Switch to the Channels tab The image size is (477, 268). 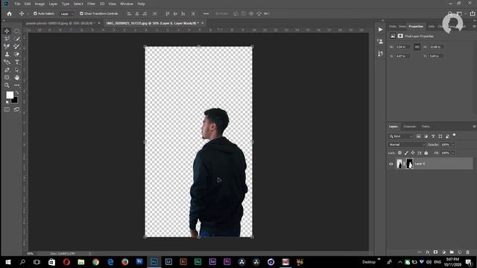[x=409, y=127]
